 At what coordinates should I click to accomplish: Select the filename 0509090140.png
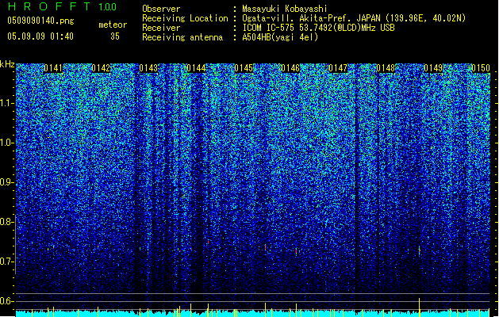(x=40, y=21)
